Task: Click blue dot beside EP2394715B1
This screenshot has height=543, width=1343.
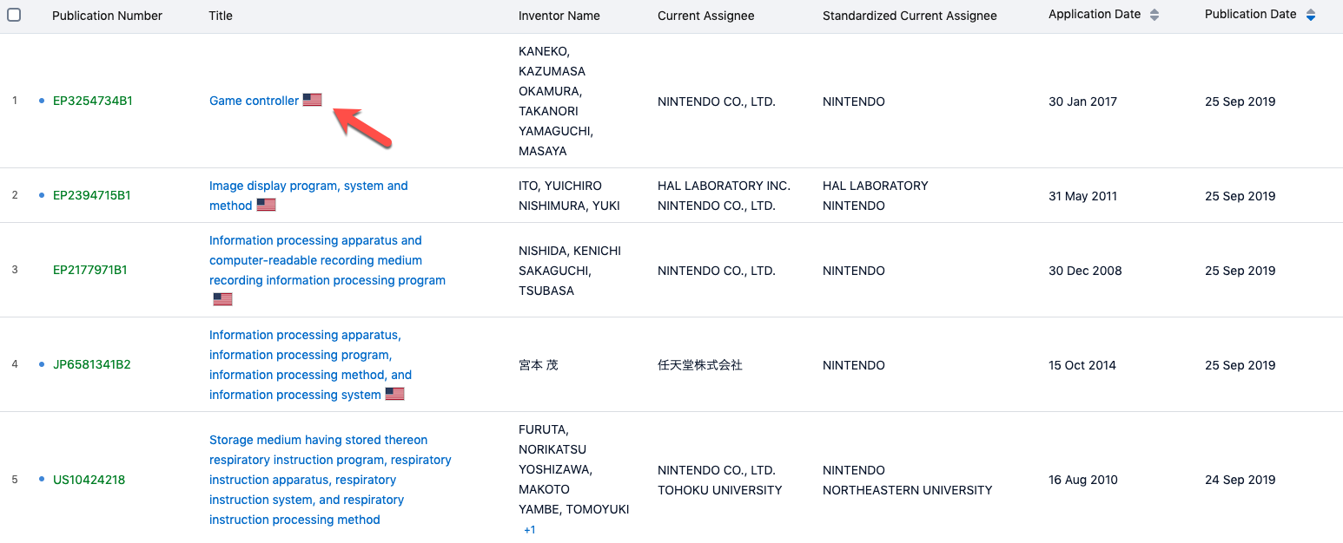Action: tap(42, 195)
